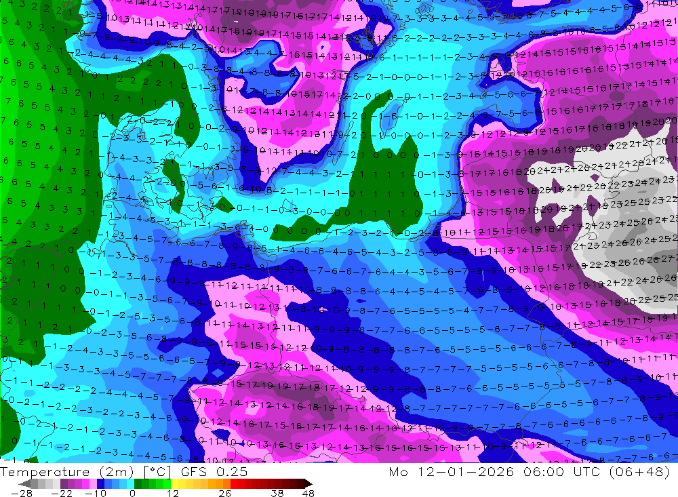Click the '-22' legend scale value
This screenshot has width=678, height=497.
(x=62, y=493)
